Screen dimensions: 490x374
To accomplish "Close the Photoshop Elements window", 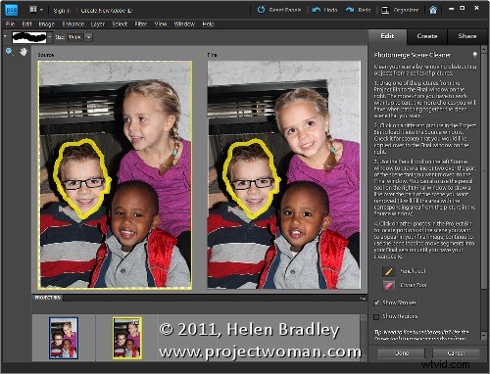I will tap(477, 8).
